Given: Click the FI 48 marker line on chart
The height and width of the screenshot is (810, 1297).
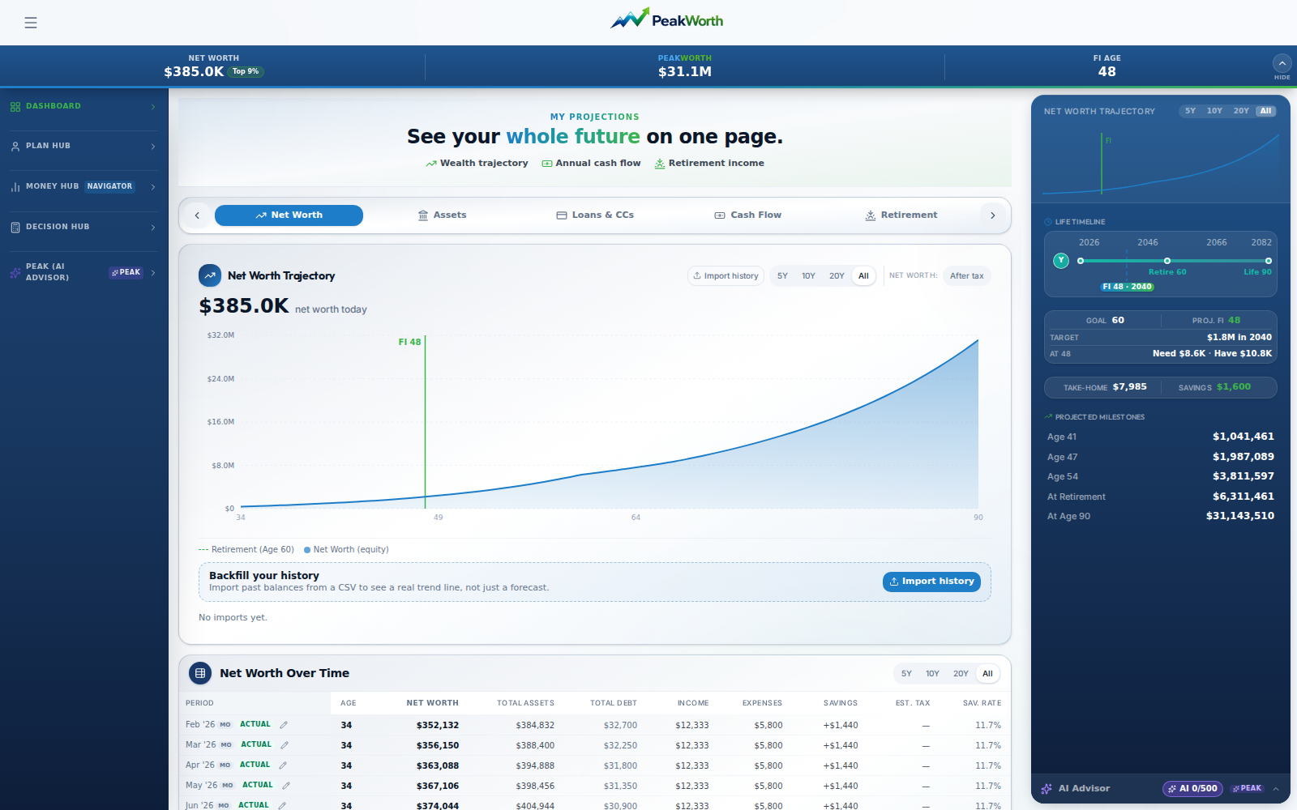Looking at the screenshot, I should (x=425, y=422).
